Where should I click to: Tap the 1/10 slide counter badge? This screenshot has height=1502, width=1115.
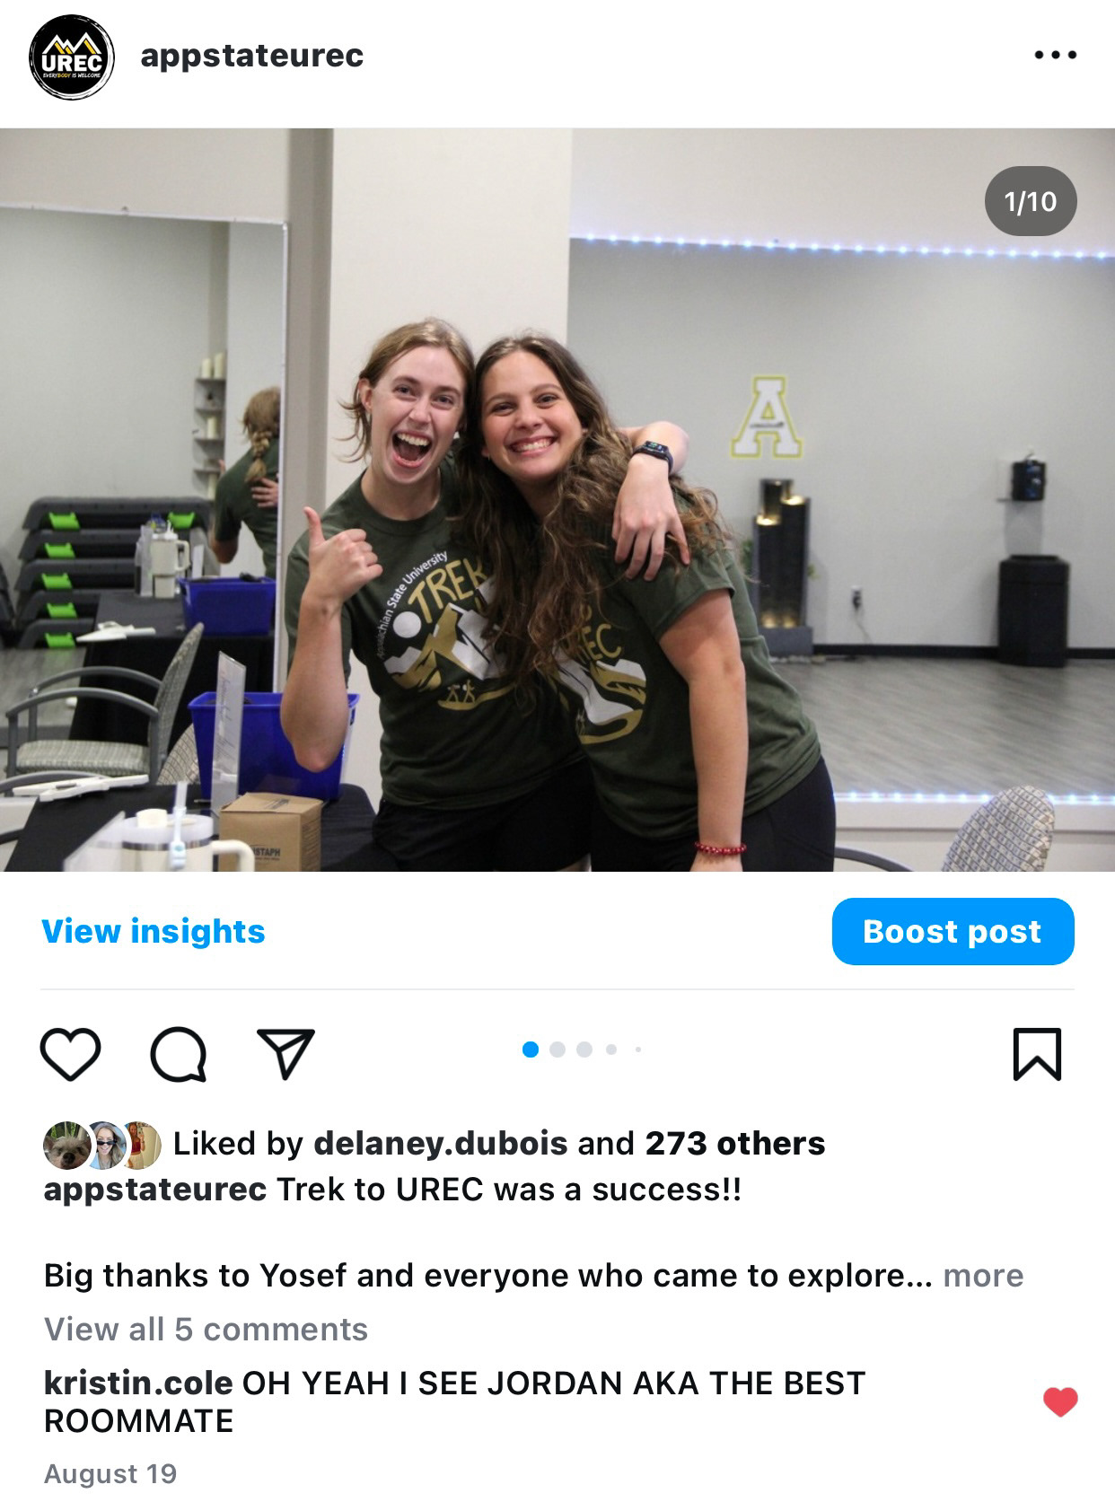point(1031,201)
